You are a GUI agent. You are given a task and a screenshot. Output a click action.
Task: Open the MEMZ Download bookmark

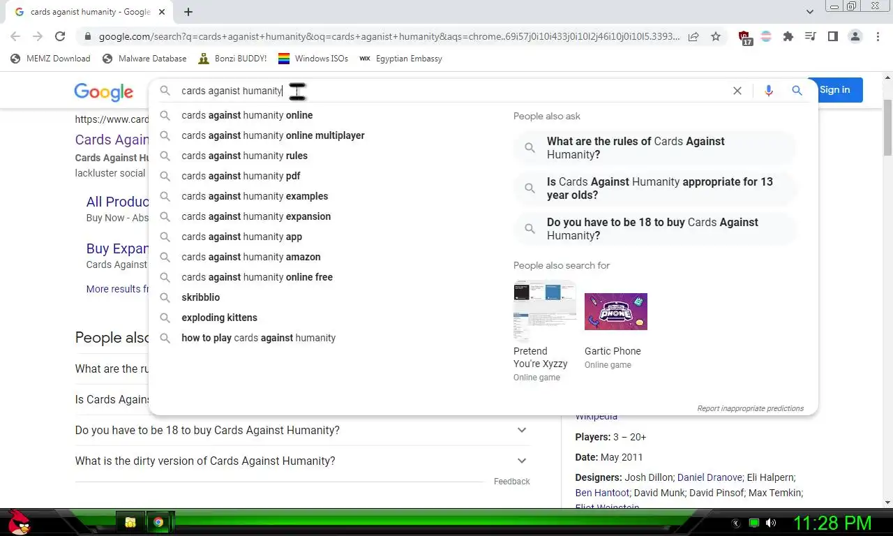pyautogui.click(x=50, y=59)
